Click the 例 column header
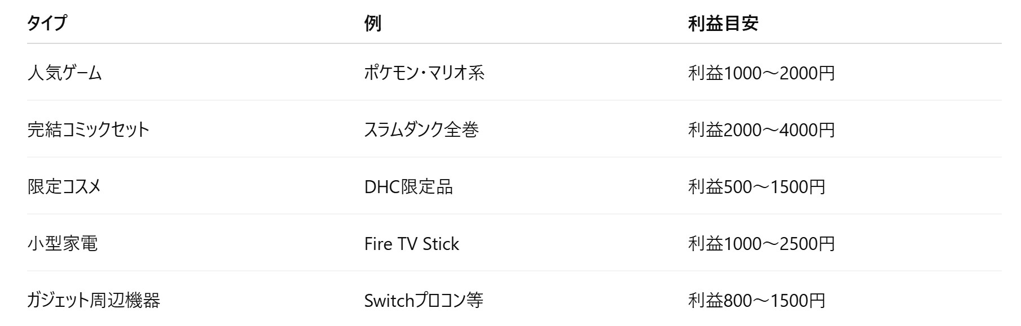Image resolution: width=1021 pixels, height=326 pixels. tap(373, 24)
